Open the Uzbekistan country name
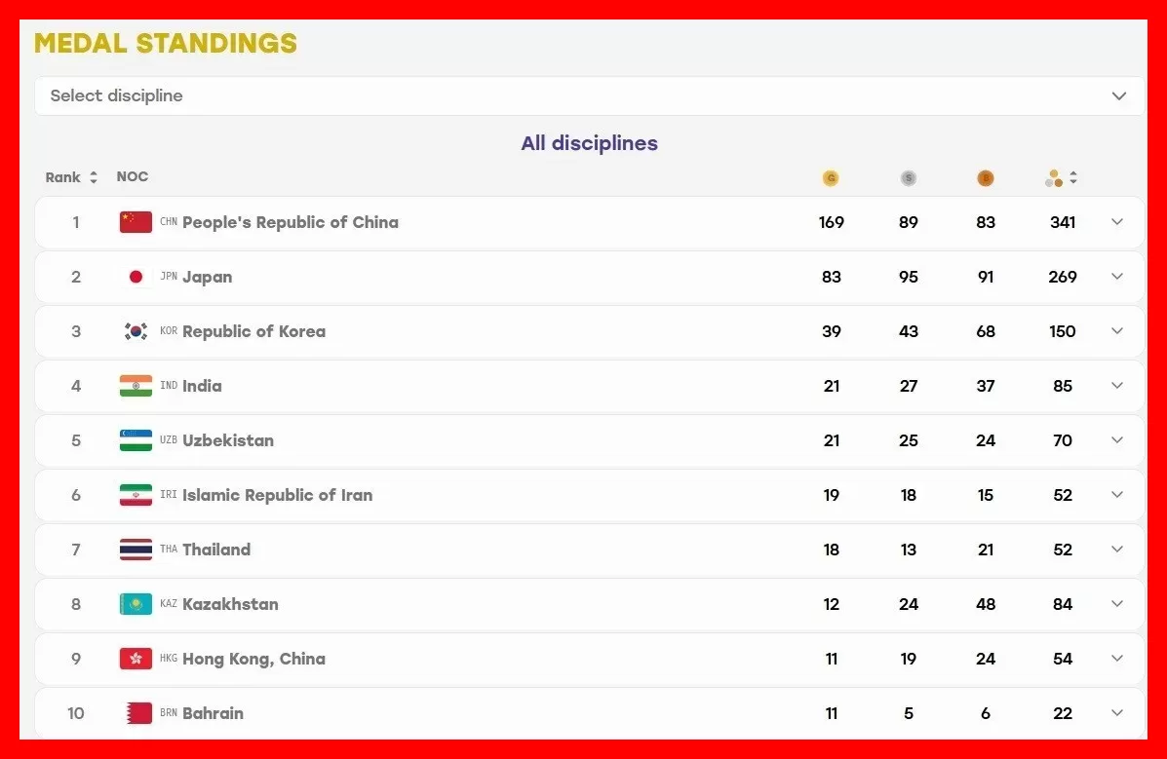 (228, 440)
